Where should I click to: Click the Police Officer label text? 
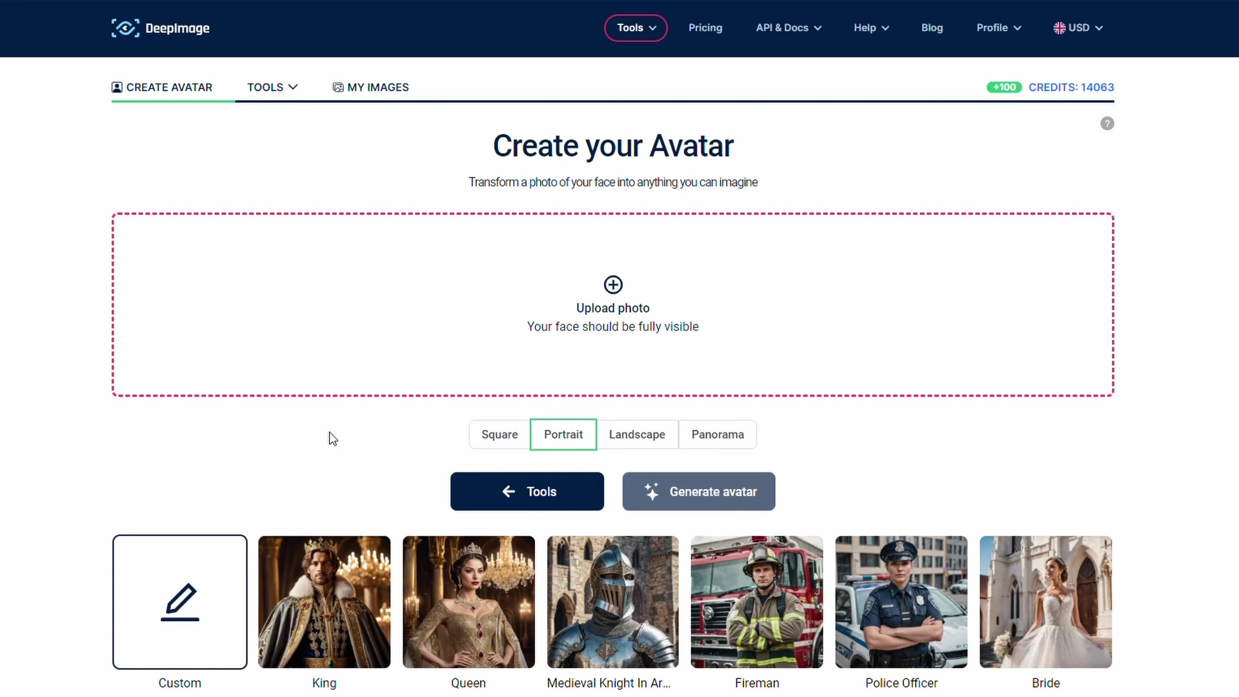[x=902, y=683]
